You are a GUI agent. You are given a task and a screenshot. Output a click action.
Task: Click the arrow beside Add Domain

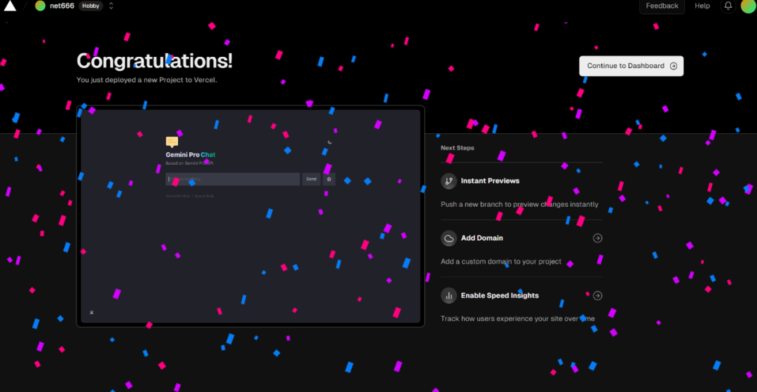[x=598, y=238]
